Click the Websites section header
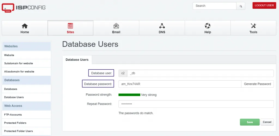The image size is (279, 136). pyautogui.click(x=26, y=46)
